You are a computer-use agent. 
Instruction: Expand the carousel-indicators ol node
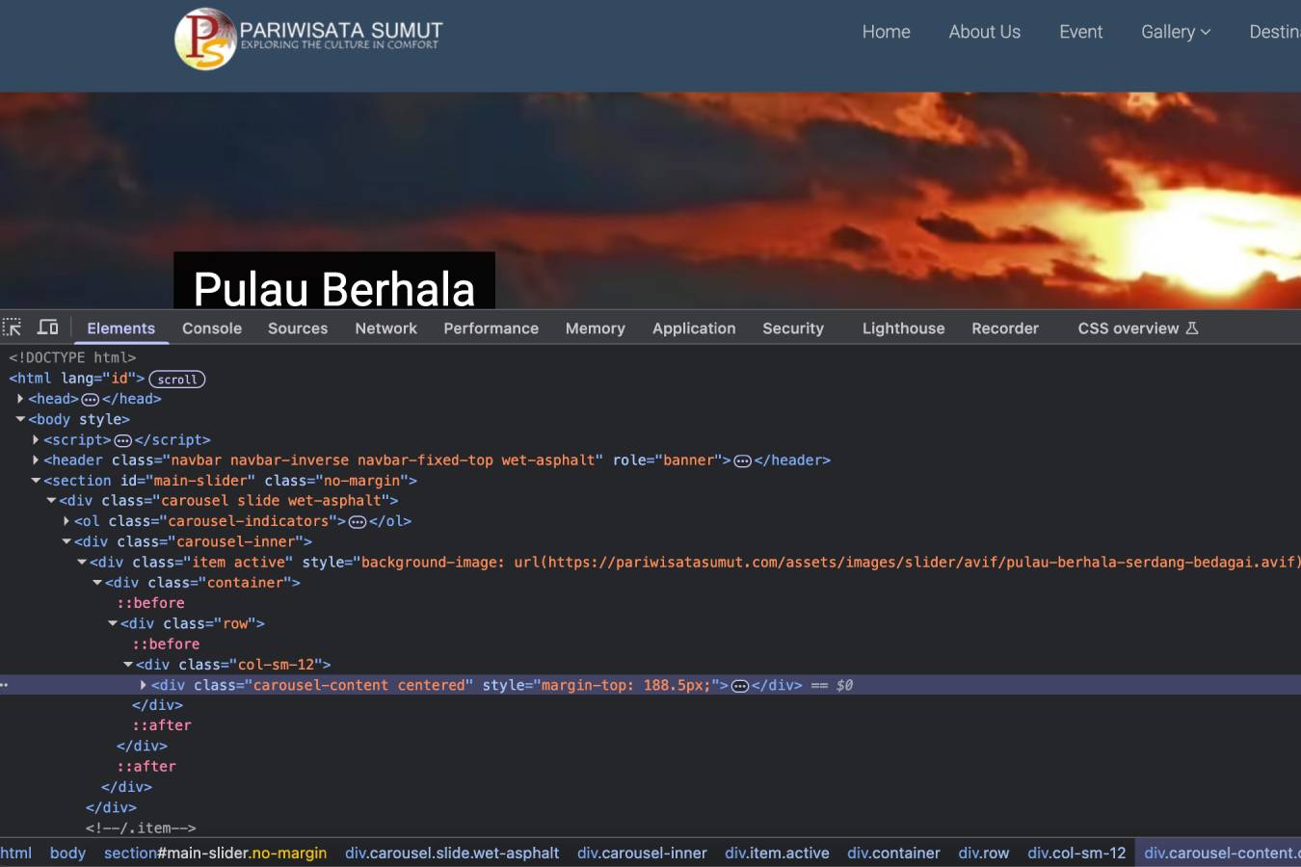[65, 520]
